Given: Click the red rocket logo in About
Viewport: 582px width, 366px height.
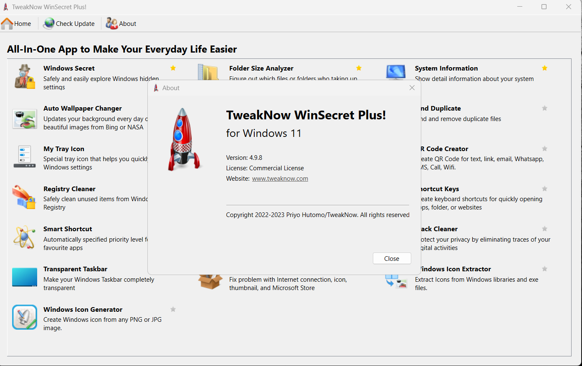Looking at the screenshot, I should tap(183, 139).
